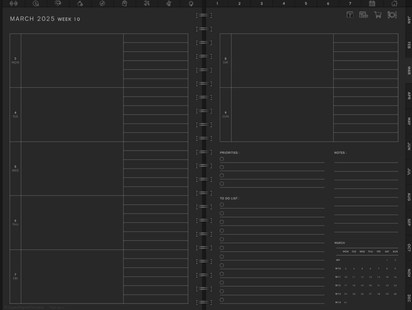
Task: Open the travel airplane icon
Action: pyautogui.click(x=146, y=4)
